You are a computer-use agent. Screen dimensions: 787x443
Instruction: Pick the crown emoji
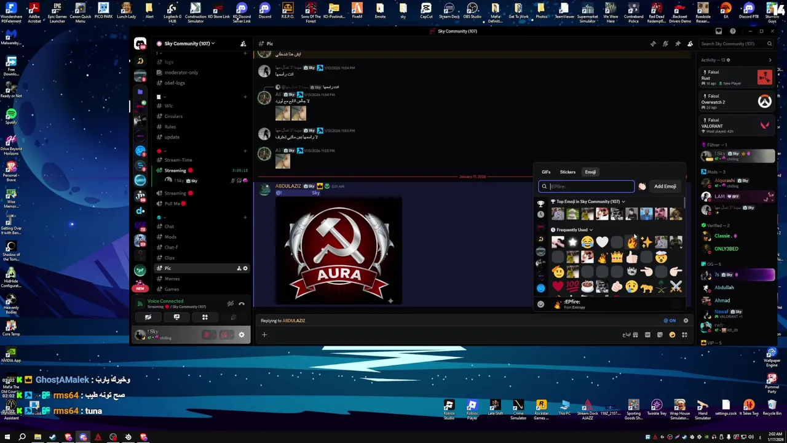click(x=617, y=257)
